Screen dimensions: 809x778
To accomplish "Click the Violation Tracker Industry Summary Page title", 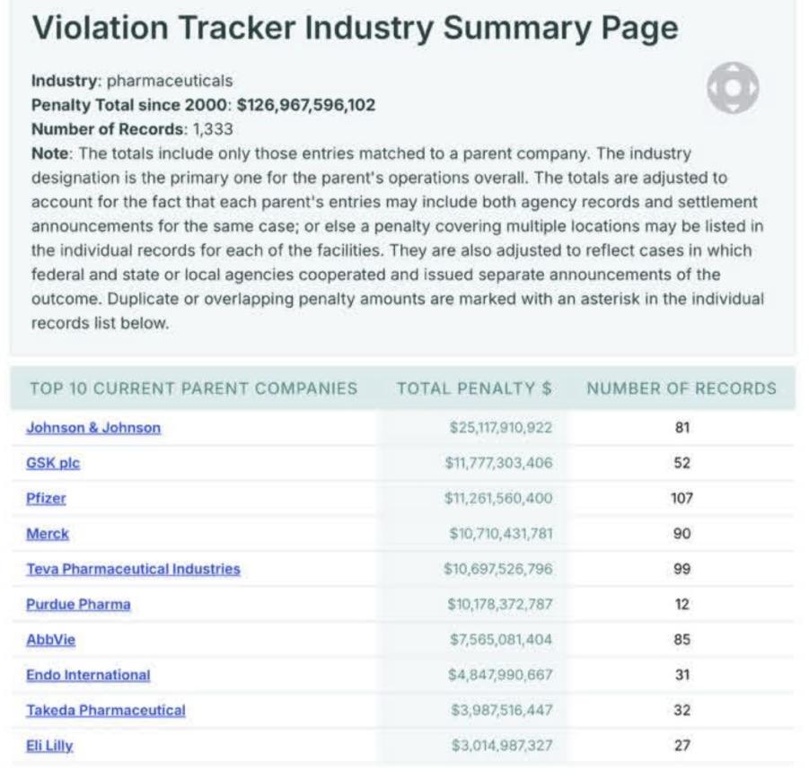I will click(355, 29).
